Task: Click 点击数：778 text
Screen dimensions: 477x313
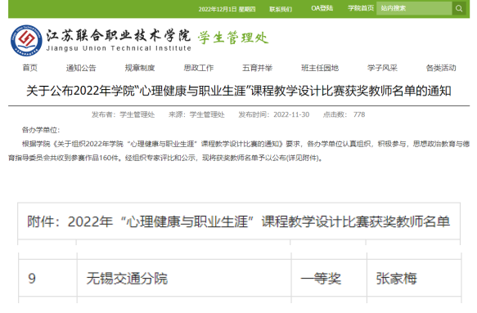Action: click(x=344, y=114)
